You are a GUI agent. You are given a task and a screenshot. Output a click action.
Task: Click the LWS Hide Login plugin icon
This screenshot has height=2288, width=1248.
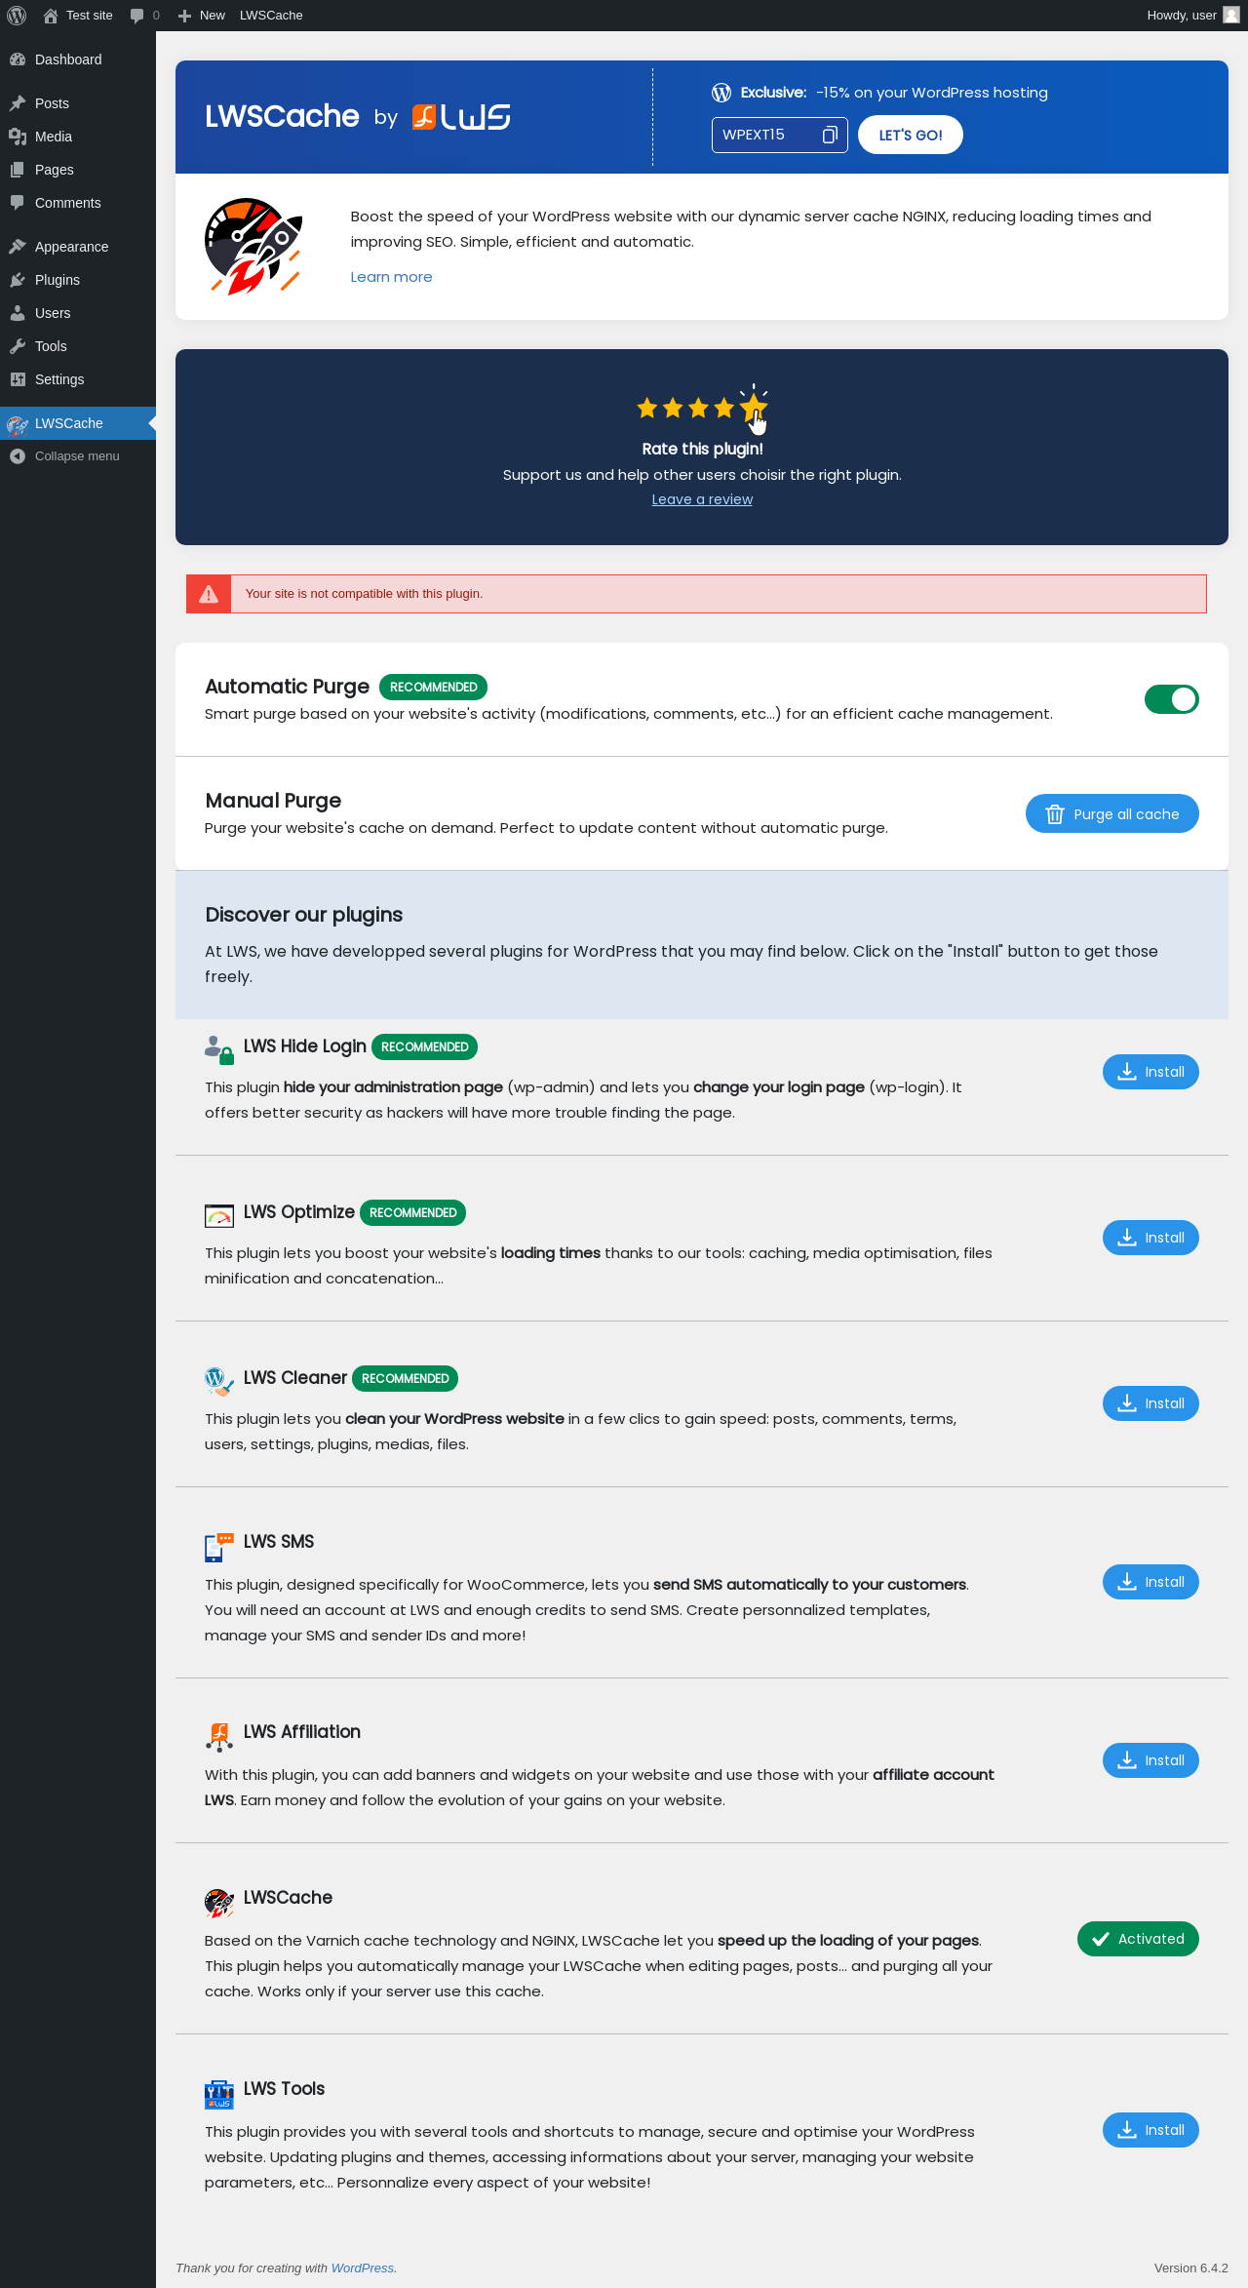[x=218, y=1048]
